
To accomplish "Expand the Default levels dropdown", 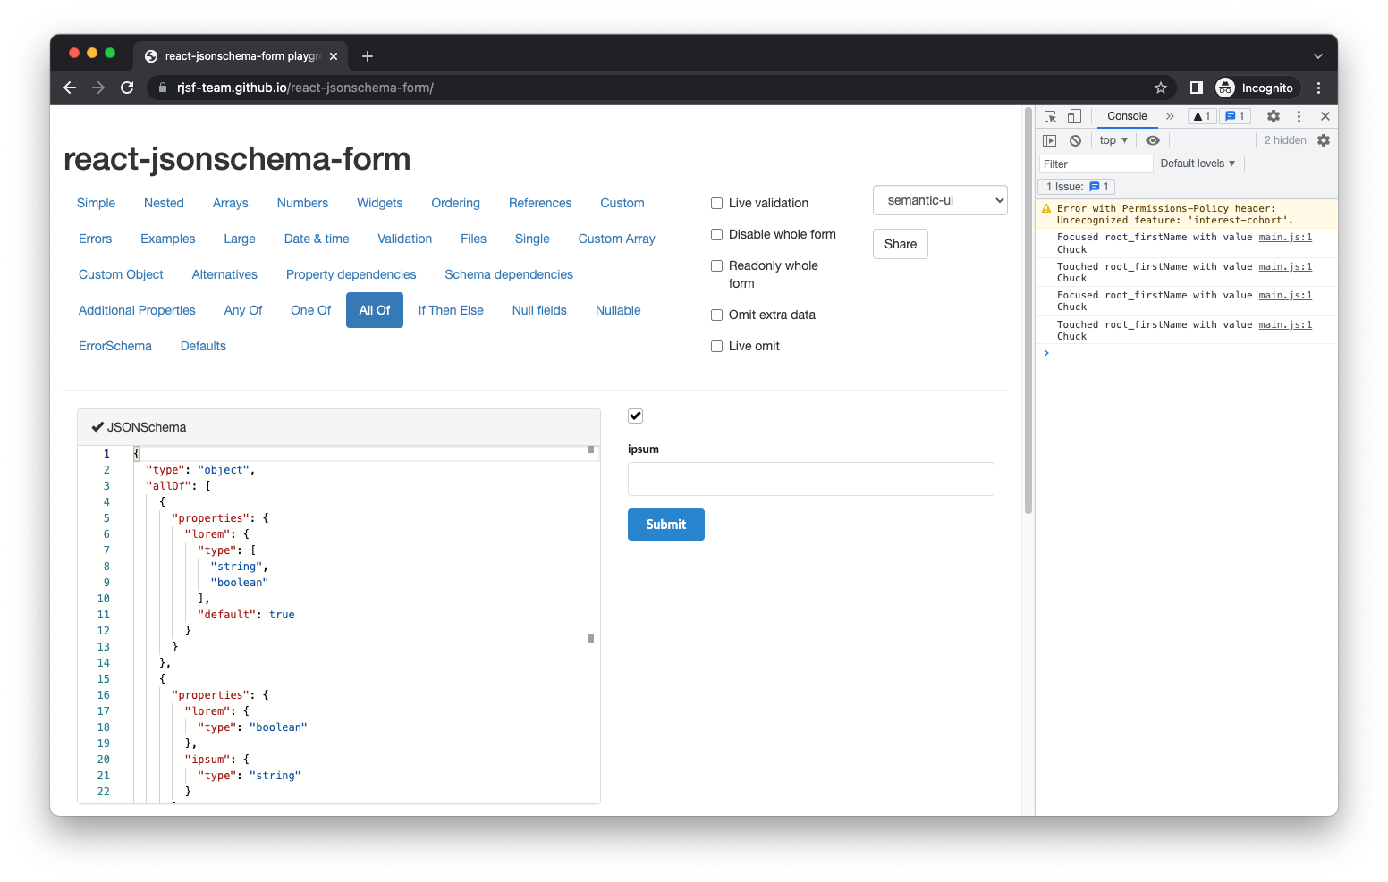I will pos(1197,163).
